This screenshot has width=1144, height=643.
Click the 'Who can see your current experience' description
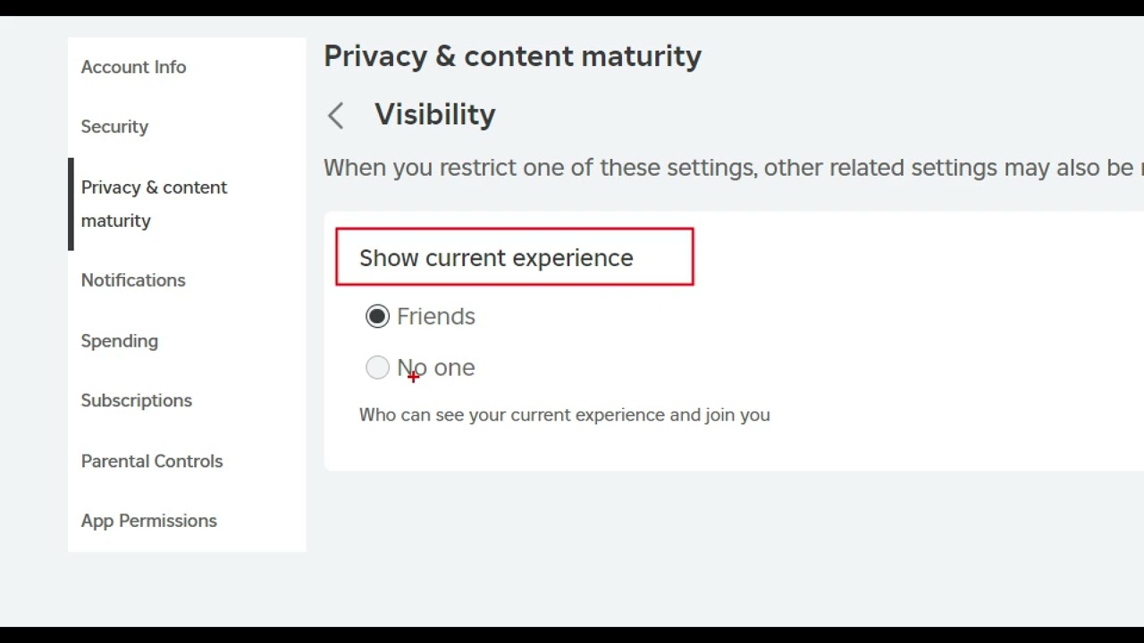pyautogui.click(x=564, y=415)
